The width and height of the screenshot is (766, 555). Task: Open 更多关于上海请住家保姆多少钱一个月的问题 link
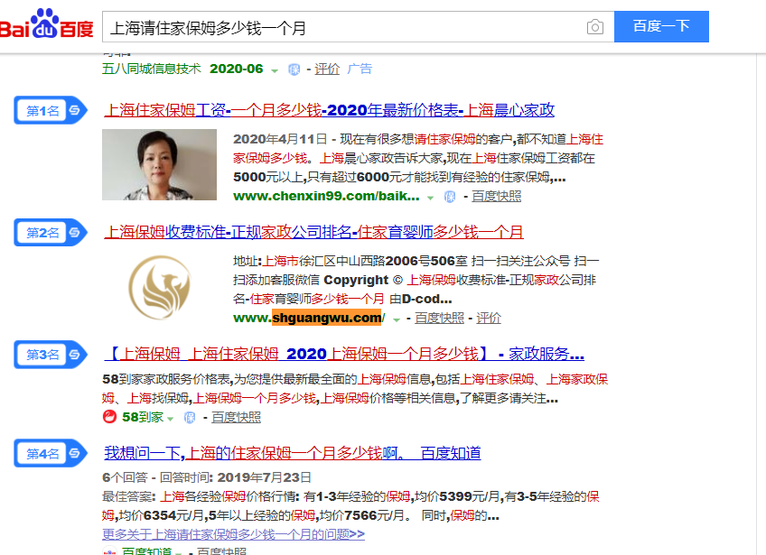[x=234, y=534]
